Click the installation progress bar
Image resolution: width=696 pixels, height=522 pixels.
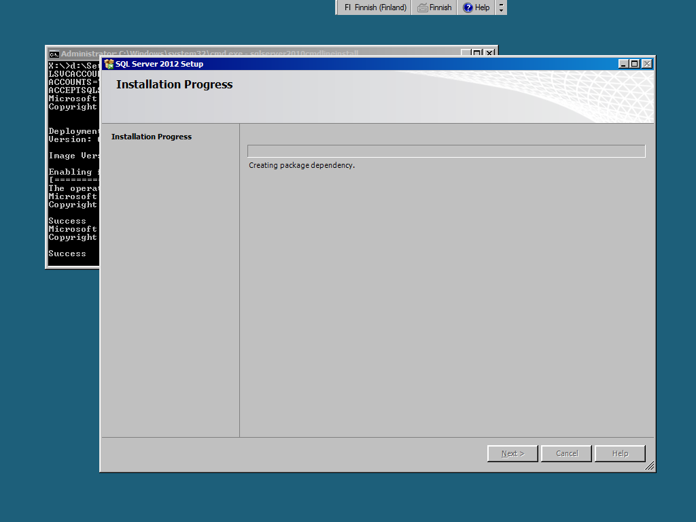tap(446, 151)
